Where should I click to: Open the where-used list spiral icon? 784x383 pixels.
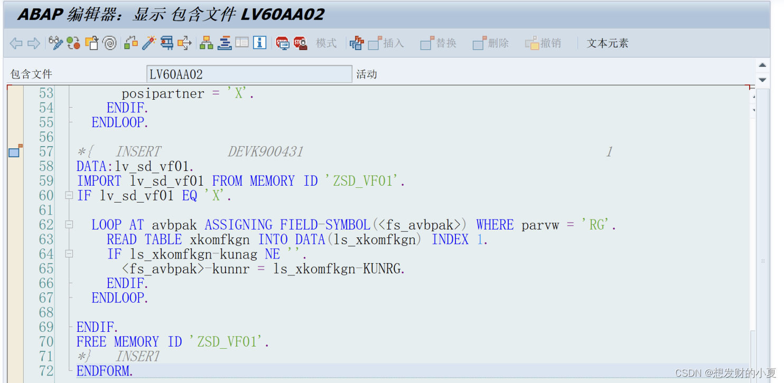pyautogui.click(x=109, y=43)
